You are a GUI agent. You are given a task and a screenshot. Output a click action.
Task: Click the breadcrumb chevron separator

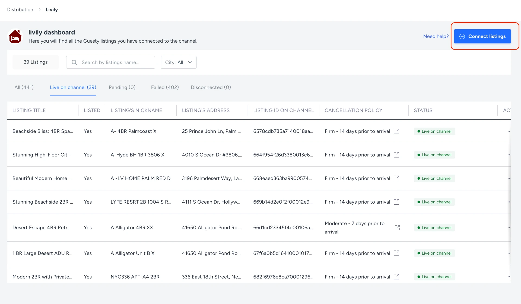[39, 9]
